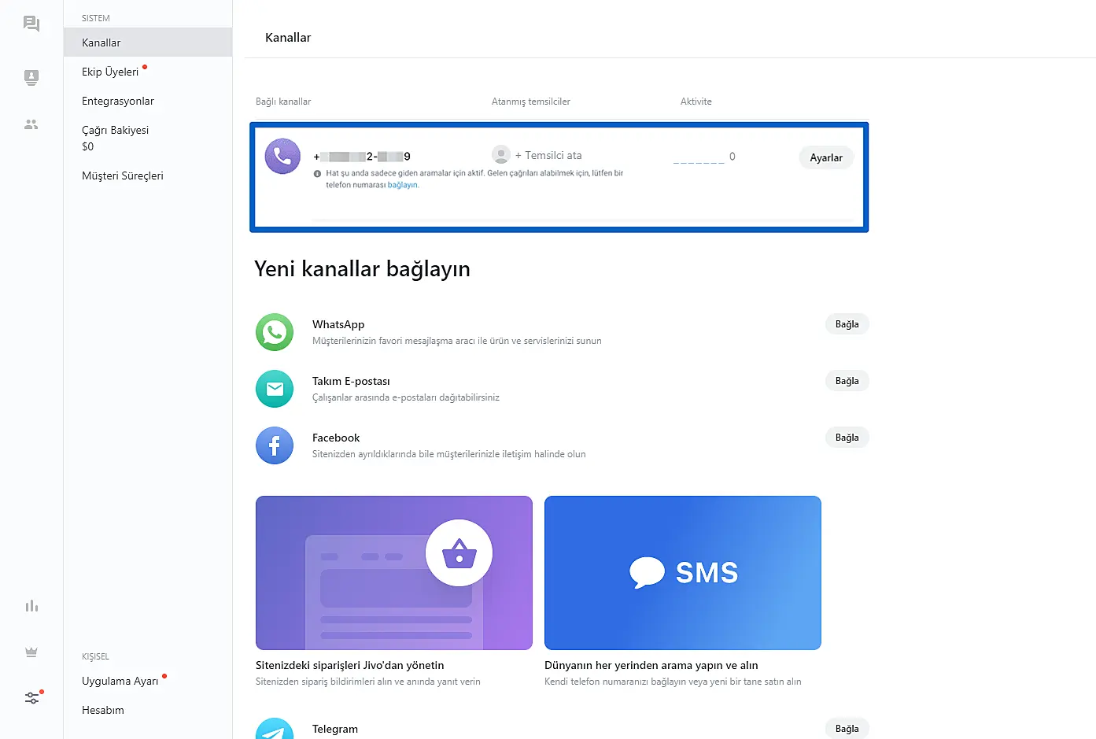The height and width of the screenshot is (739, 1096).
Task: Click the crown upgrade icon
Action: tap(31, 652)
